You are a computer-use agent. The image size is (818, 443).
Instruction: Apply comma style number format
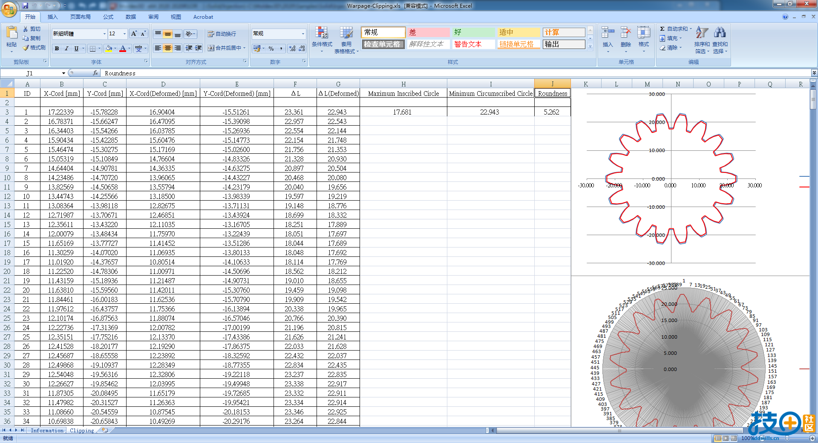click(x=281, y=49)
